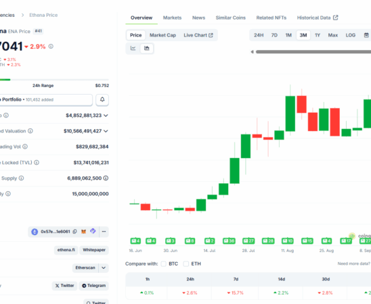The height and width of the screenshot is (304, 371).
Task: Set chart range to Max
Action: pos(333,35)
